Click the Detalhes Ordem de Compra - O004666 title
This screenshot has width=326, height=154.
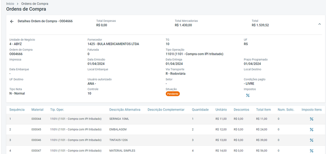tap(45, 21)
